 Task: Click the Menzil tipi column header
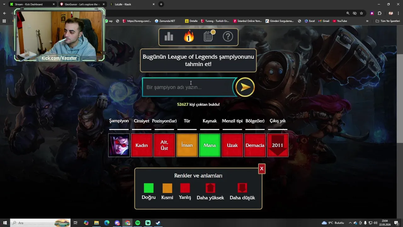point(232,121)
